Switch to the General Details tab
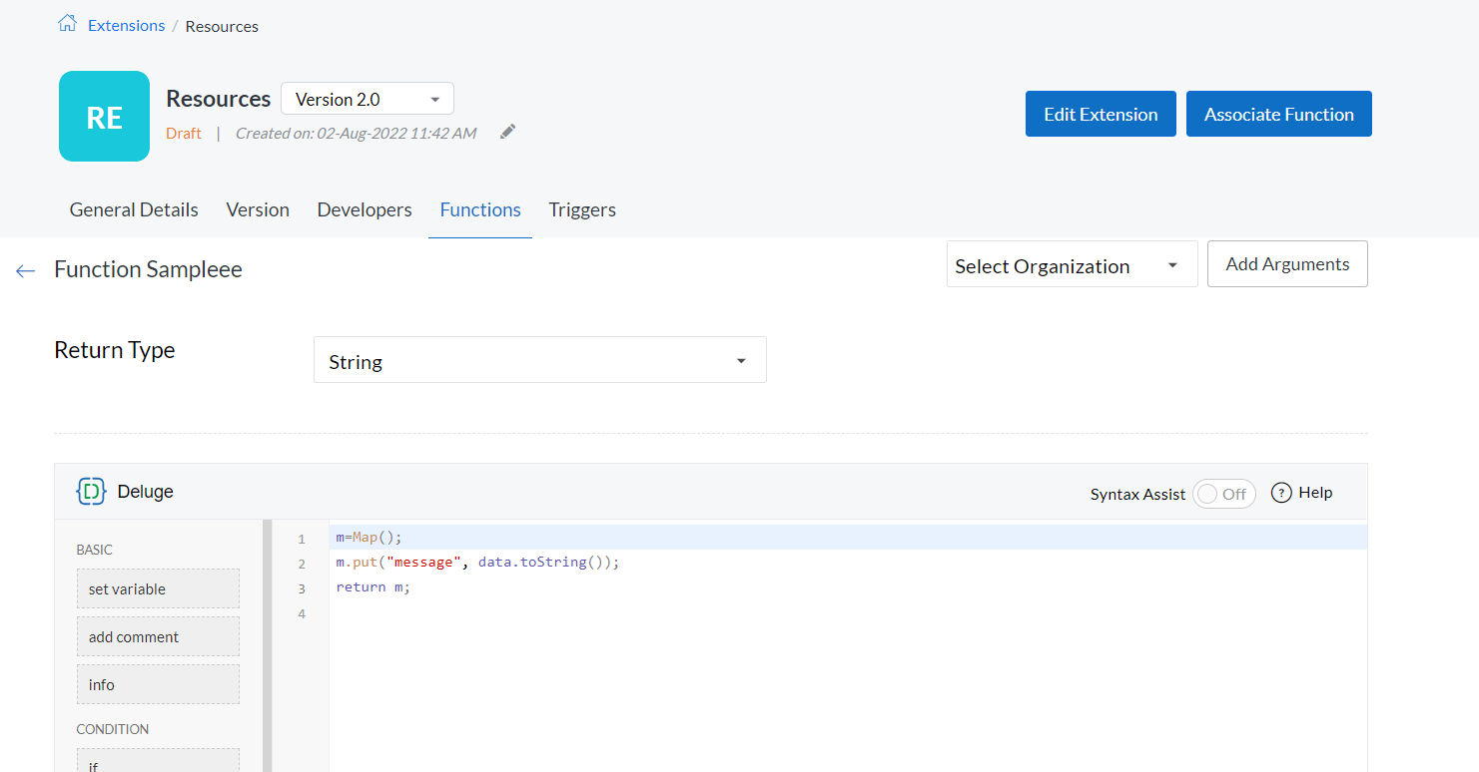This screenshot has width=1479, height=772. (x=134, y=209)
